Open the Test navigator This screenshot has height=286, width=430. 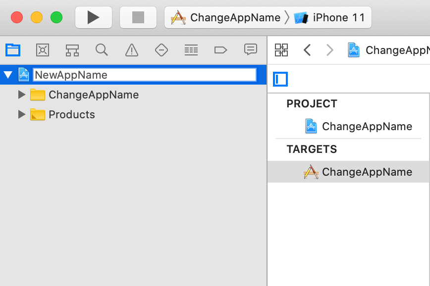pos(161,50)
